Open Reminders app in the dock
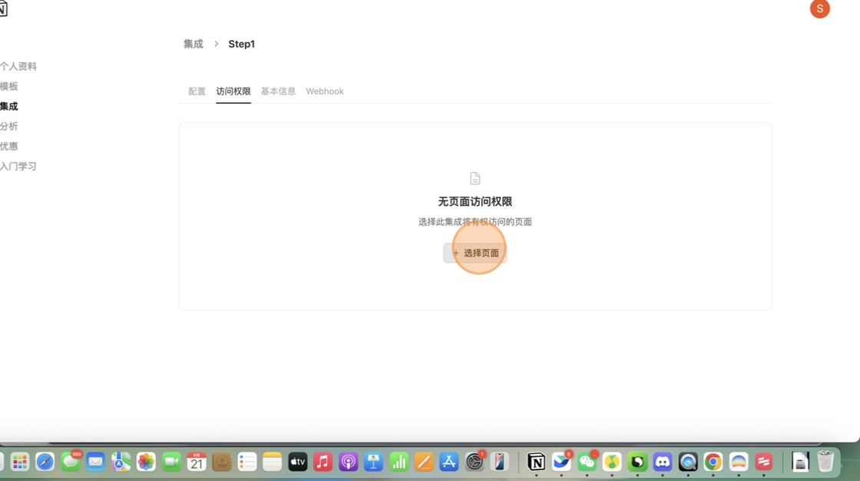The image size is (860, 481). [x=246, y=462]
